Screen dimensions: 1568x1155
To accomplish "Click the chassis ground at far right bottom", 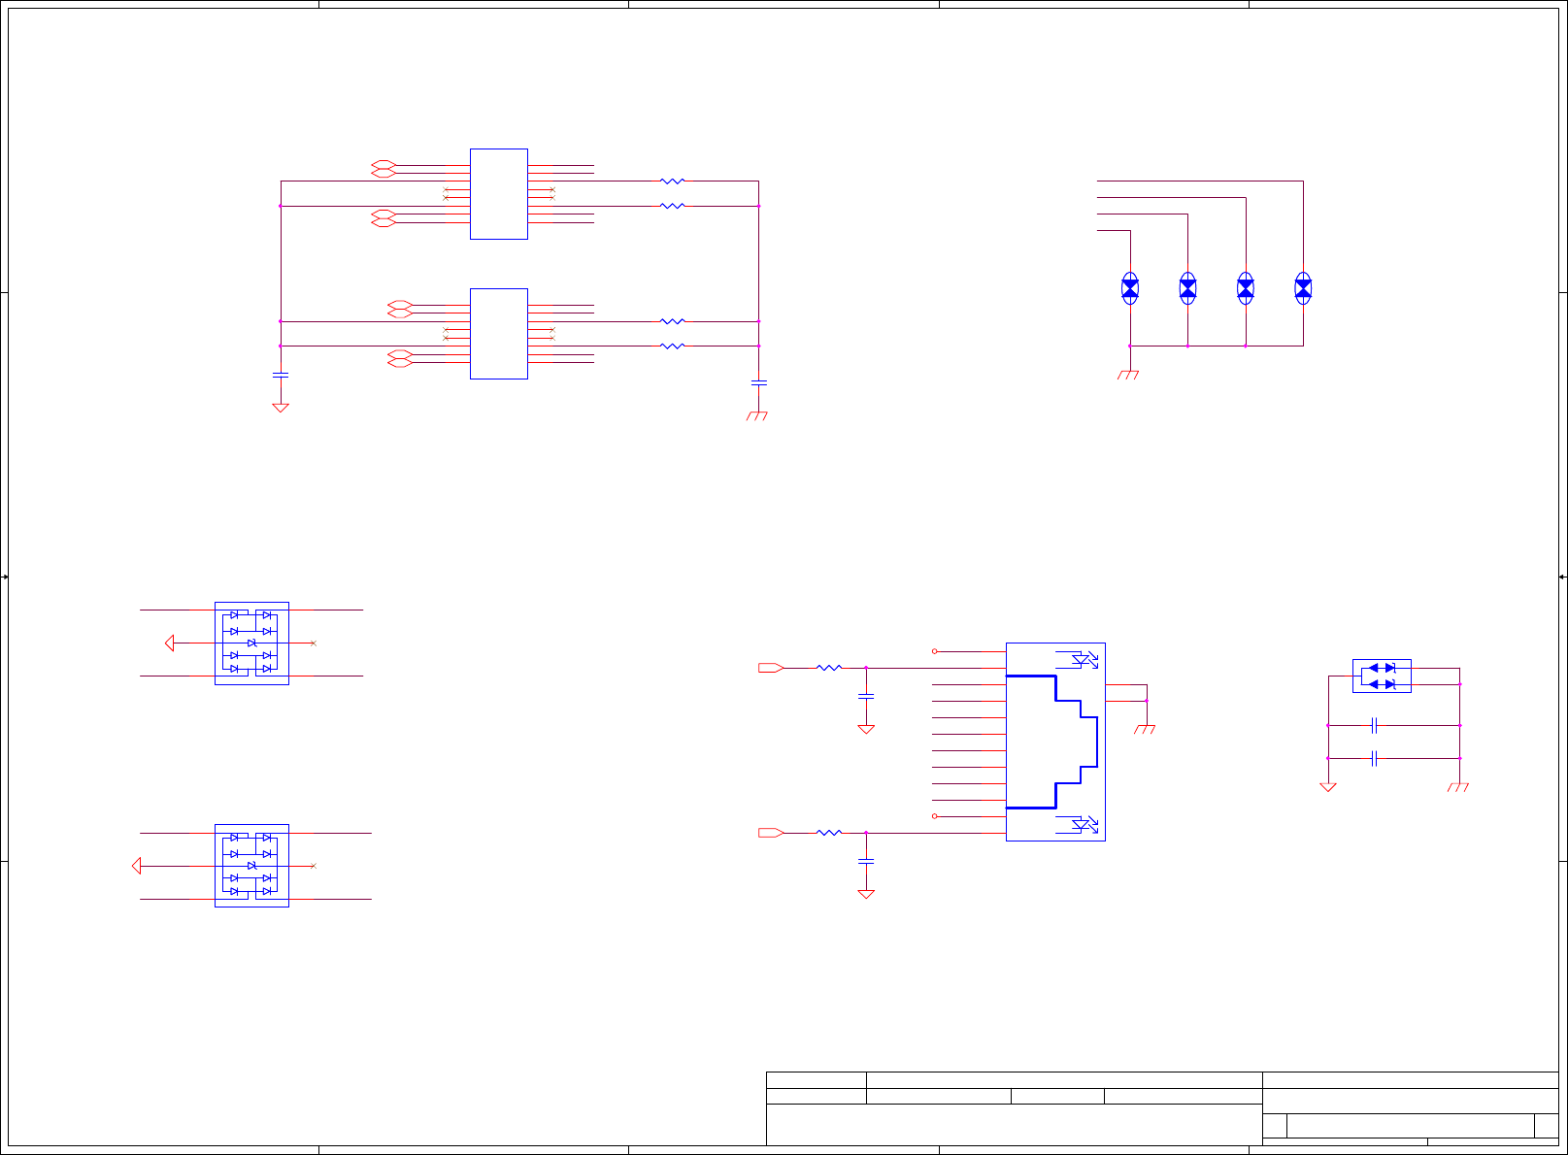I will point(1458,787).
